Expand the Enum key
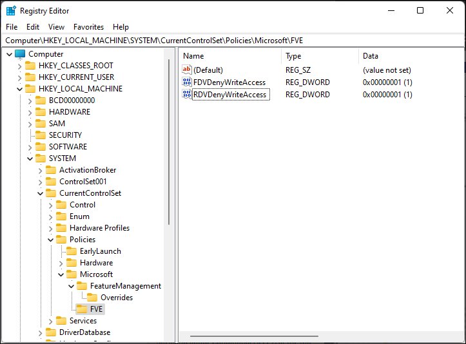 click(50, 216)
